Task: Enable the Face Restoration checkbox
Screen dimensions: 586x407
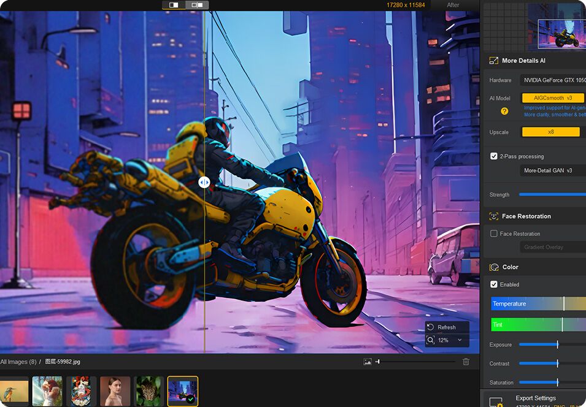Action: point(494,234)
